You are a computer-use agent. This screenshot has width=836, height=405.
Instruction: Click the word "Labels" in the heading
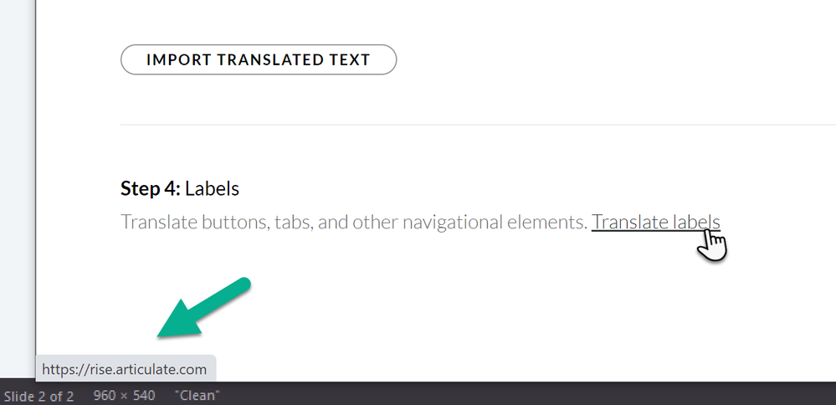212,189
